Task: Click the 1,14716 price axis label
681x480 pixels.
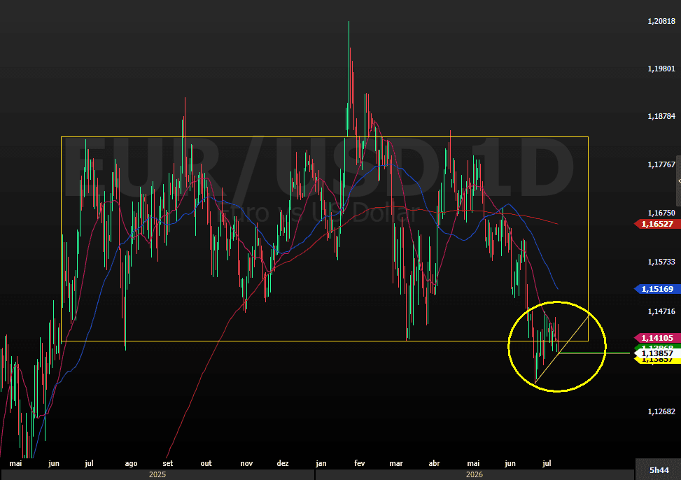Action: pos(661,311)
